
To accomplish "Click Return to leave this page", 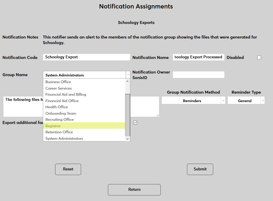I will click(x=134, y=190).
